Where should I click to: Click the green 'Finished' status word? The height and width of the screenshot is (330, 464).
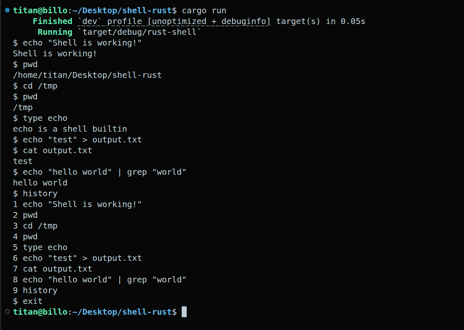click(53, 21)
